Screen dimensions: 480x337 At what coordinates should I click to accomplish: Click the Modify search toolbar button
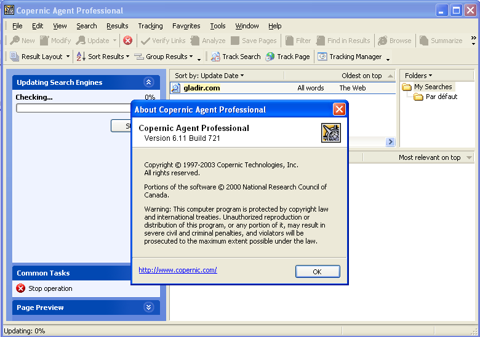(x=55, y=41)
